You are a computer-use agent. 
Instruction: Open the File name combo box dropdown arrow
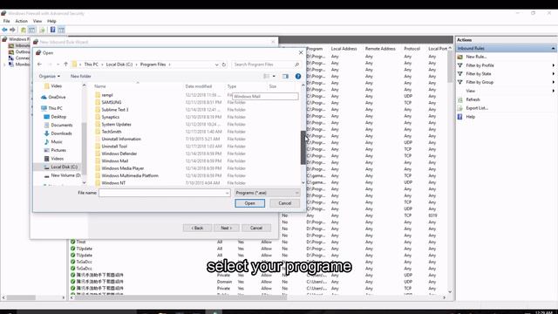point(227,193)
